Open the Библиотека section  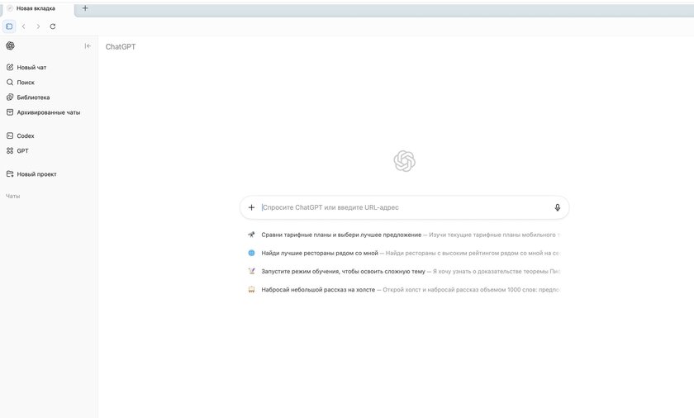(33, 97)
